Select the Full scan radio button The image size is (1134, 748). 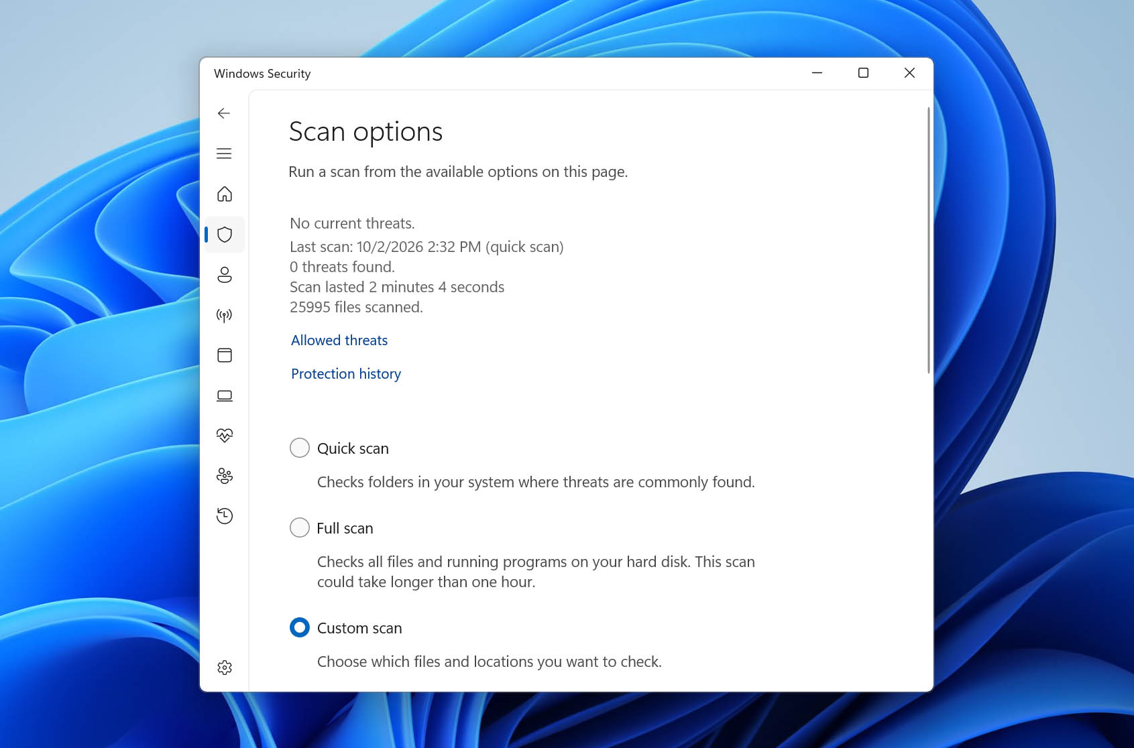(300, 527)
